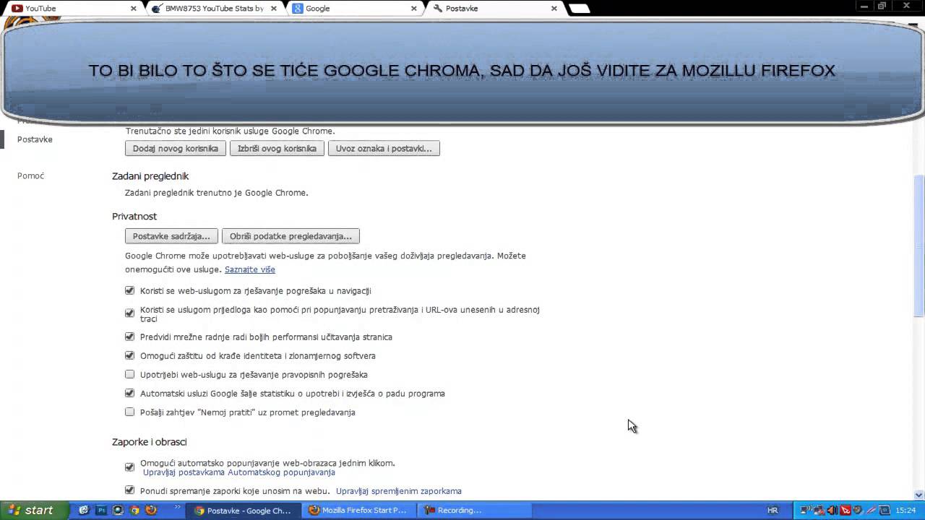Image resolution: width=925 pixels, height=520 pixels.
Task: Toggle zaštita od krađe identiteta checkbox
Action: coord(130,355)
